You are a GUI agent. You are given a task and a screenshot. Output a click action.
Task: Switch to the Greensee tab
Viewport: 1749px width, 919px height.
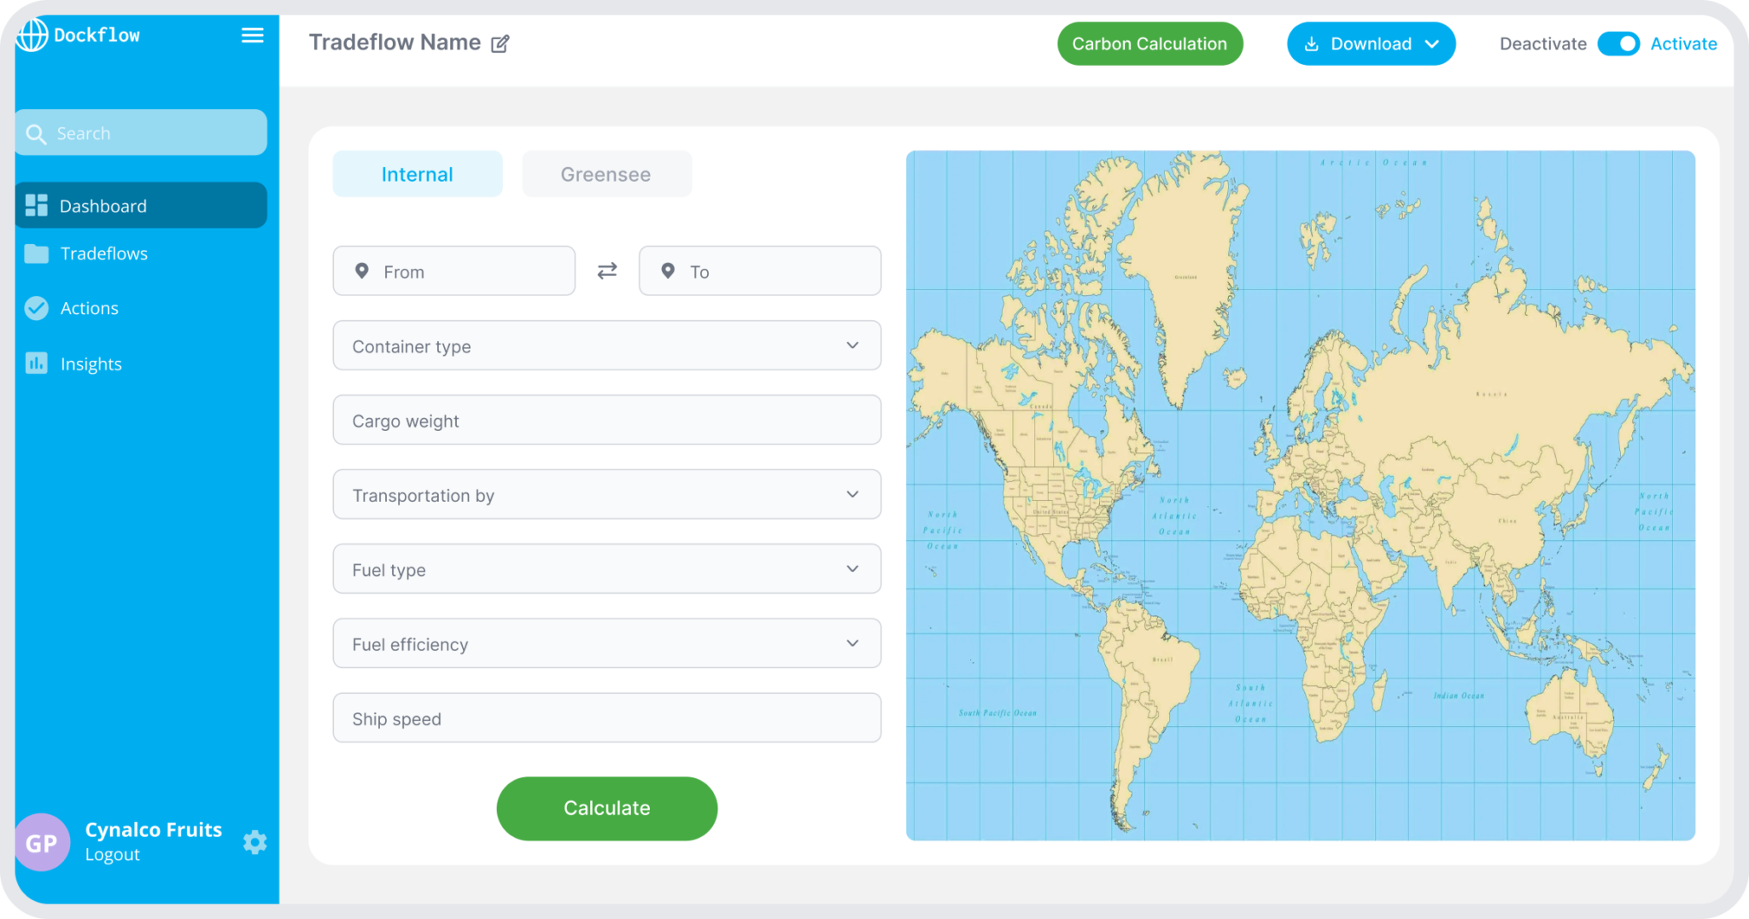point(605,173)
